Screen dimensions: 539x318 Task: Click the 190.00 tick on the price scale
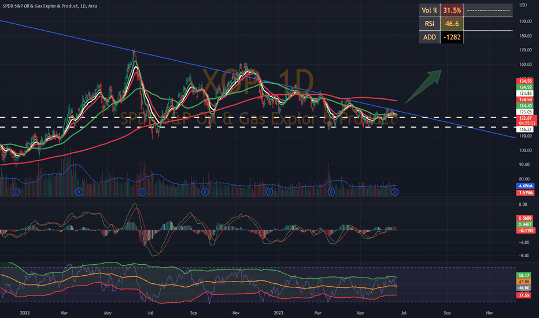pos(525,21)
